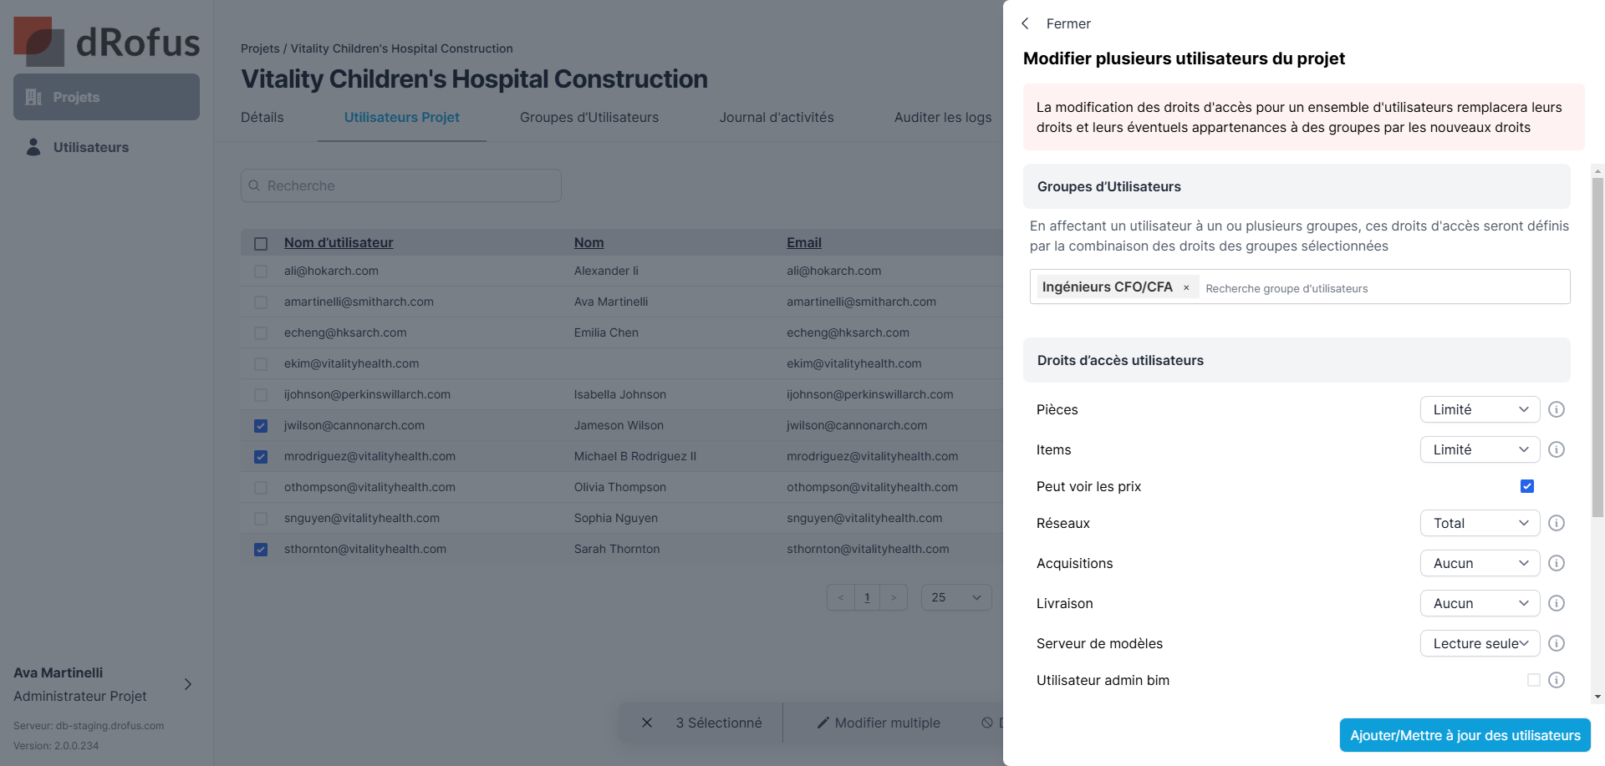This screenshot has width=1605, height=766.
Task: Click the X to clear selection
Action: pyautogui.click(x=646, y=723)
